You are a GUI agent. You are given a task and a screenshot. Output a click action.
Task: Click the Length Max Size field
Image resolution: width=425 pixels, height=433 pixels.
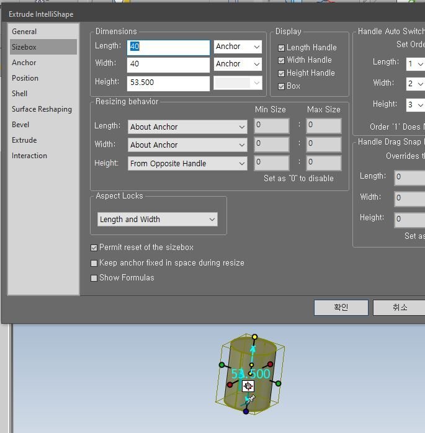(x=324, y=126)
